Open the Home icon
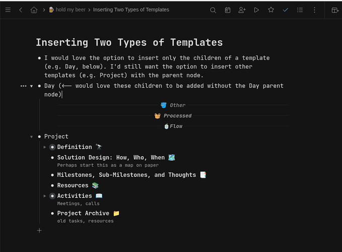The height and width of the screenshot is (252, 342). (34, 10)
